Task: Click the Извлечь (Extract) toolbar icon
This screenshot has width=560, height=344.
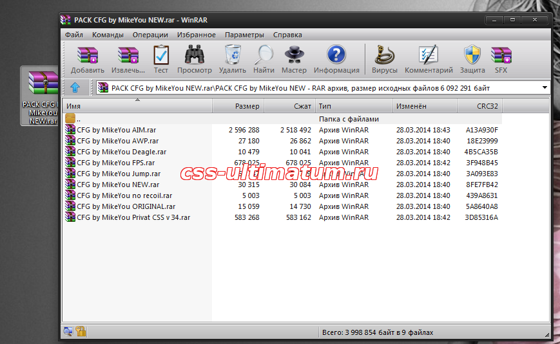Action: [x=128, y=55]
